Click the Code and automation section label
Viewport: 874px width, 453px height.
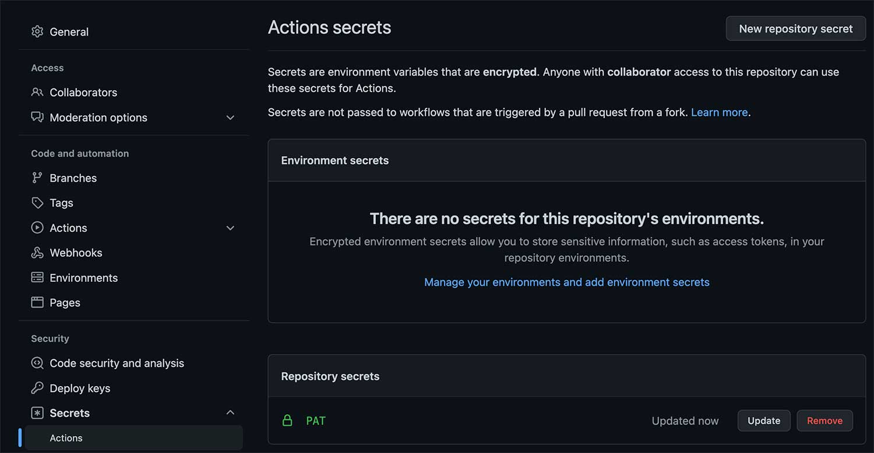80,153
